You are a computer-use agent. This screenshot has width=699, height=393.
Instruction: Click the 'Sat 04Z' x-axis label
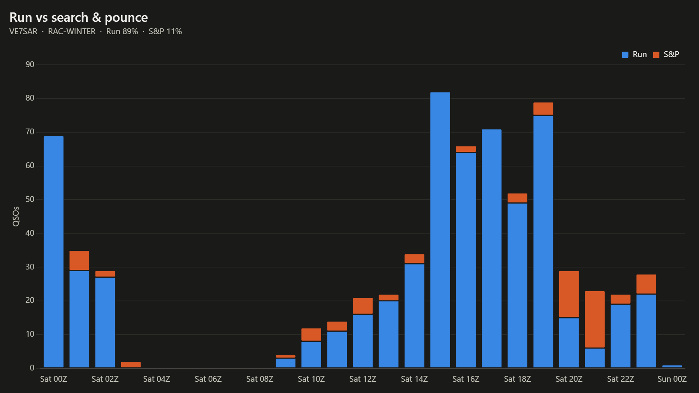point(156,379)
